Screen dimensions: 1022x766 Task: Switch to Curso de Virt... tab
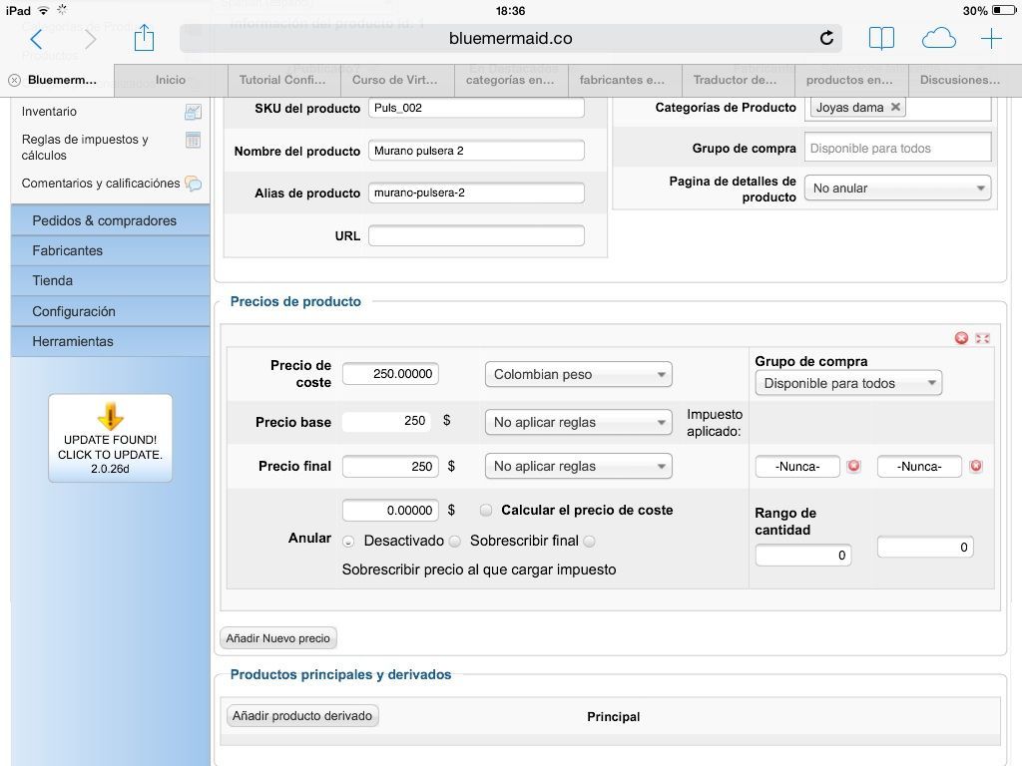(x=397, y=80)
